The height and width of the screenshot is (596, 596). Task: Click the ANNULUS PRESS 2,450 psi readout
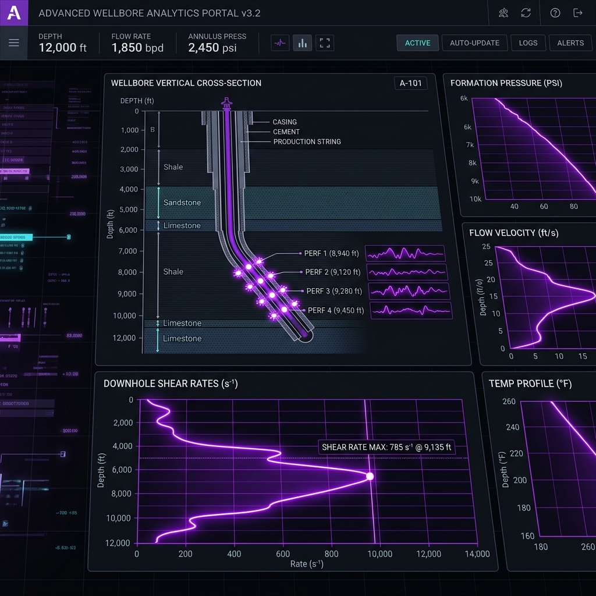[x=217, y=43]
